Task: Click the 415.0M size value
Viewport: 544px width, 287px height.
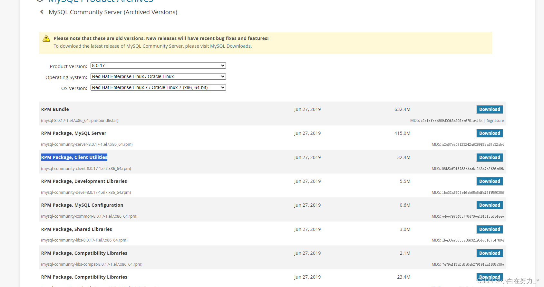Action: pos(402,133)
